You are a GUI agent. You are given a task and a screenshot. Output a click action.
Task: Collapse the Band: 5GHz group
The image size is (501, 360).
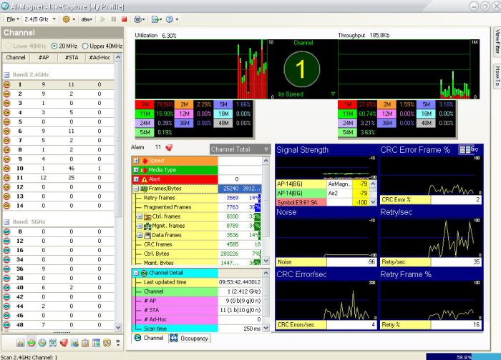tap(6, 221)
